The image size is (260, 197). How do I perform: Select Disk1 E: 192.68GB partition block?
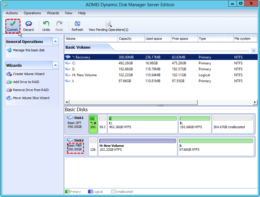(195, 124)
